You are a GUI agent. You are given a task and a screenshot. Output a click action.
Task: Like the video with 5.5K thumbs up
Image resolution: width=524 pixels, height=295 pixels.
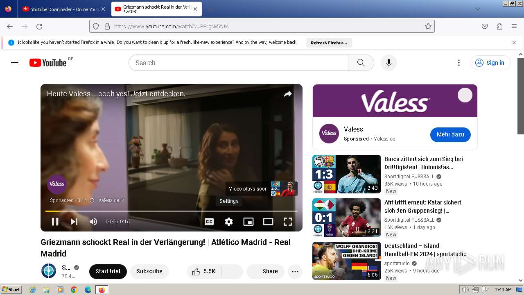pyautogui.click(x=204, y=271)
